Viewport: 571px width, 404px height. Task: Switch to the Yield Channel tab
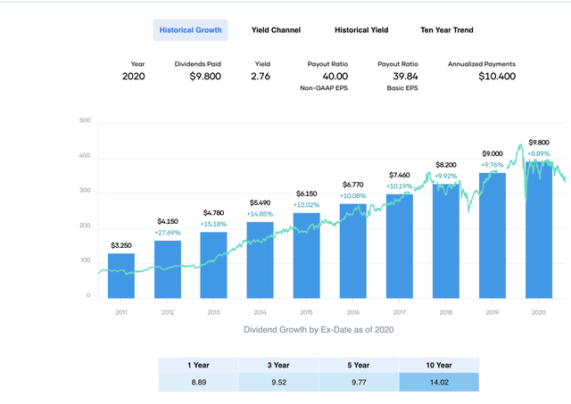click(x=276, y=30)
